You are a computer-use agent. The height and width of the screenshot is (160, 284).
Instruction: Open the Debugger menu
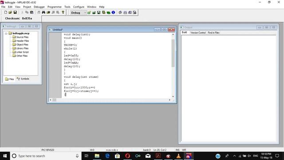tap(39, 7)
